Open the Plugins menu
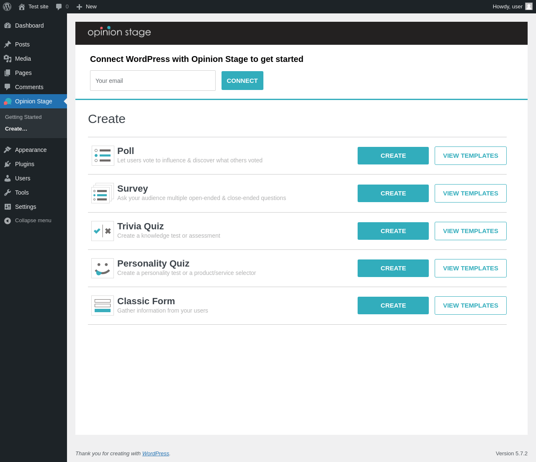Screen dimensions: 536x462 click(x=33, y=164)
